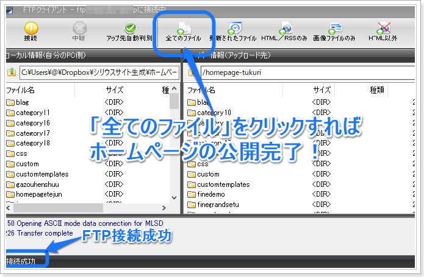This screenshot has height=277, width=424.
Task: Sort local list by ファイル名 header
Action: click(x=21, y=90)
